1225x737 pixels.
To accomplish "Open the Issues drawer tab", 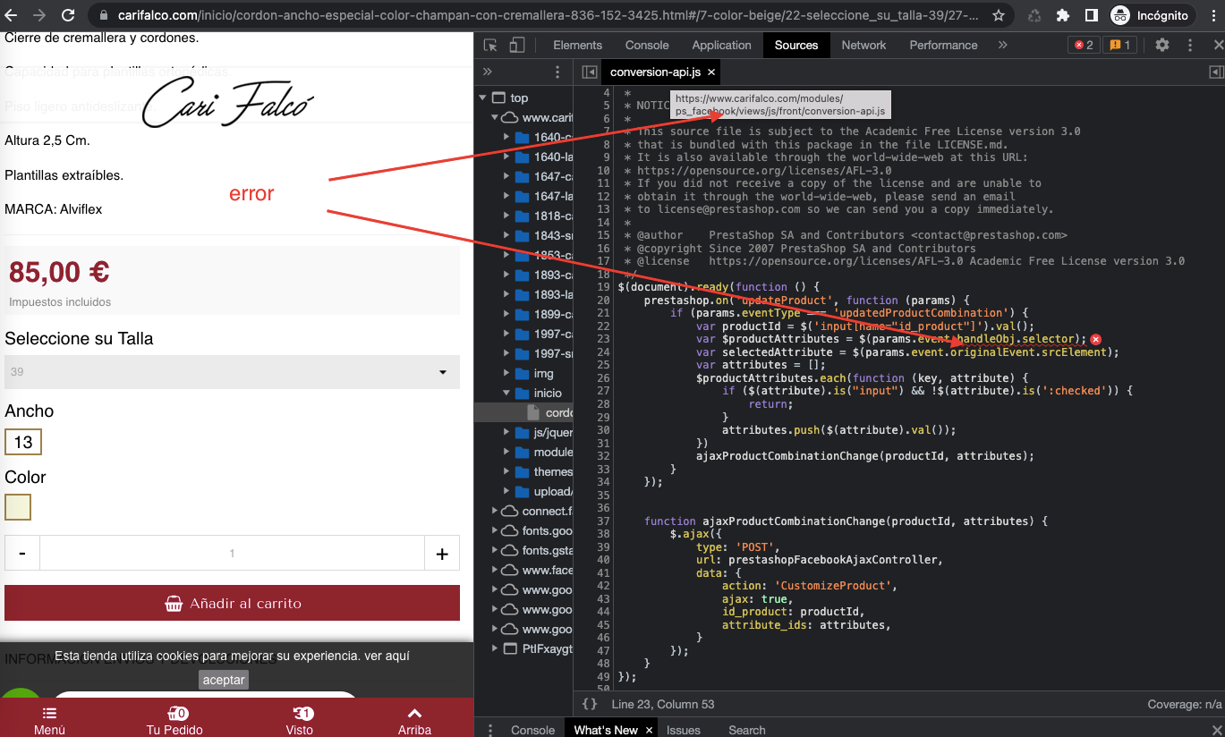I will [683, 730].
